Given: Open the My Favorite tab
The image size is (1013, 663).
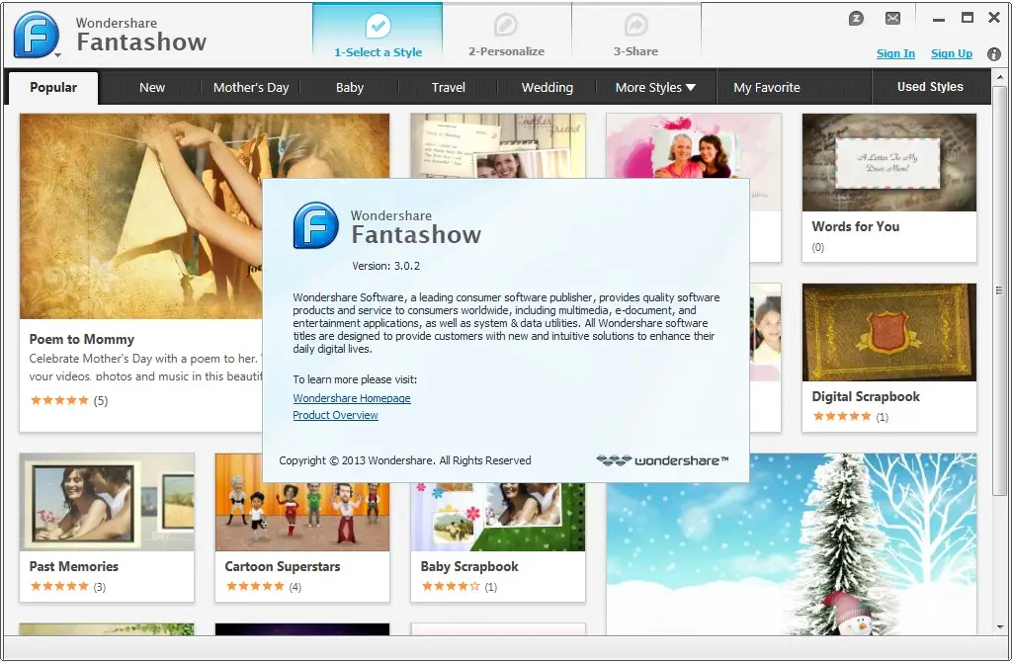Looking at the screenshot, I should click(x=766, y=87).
